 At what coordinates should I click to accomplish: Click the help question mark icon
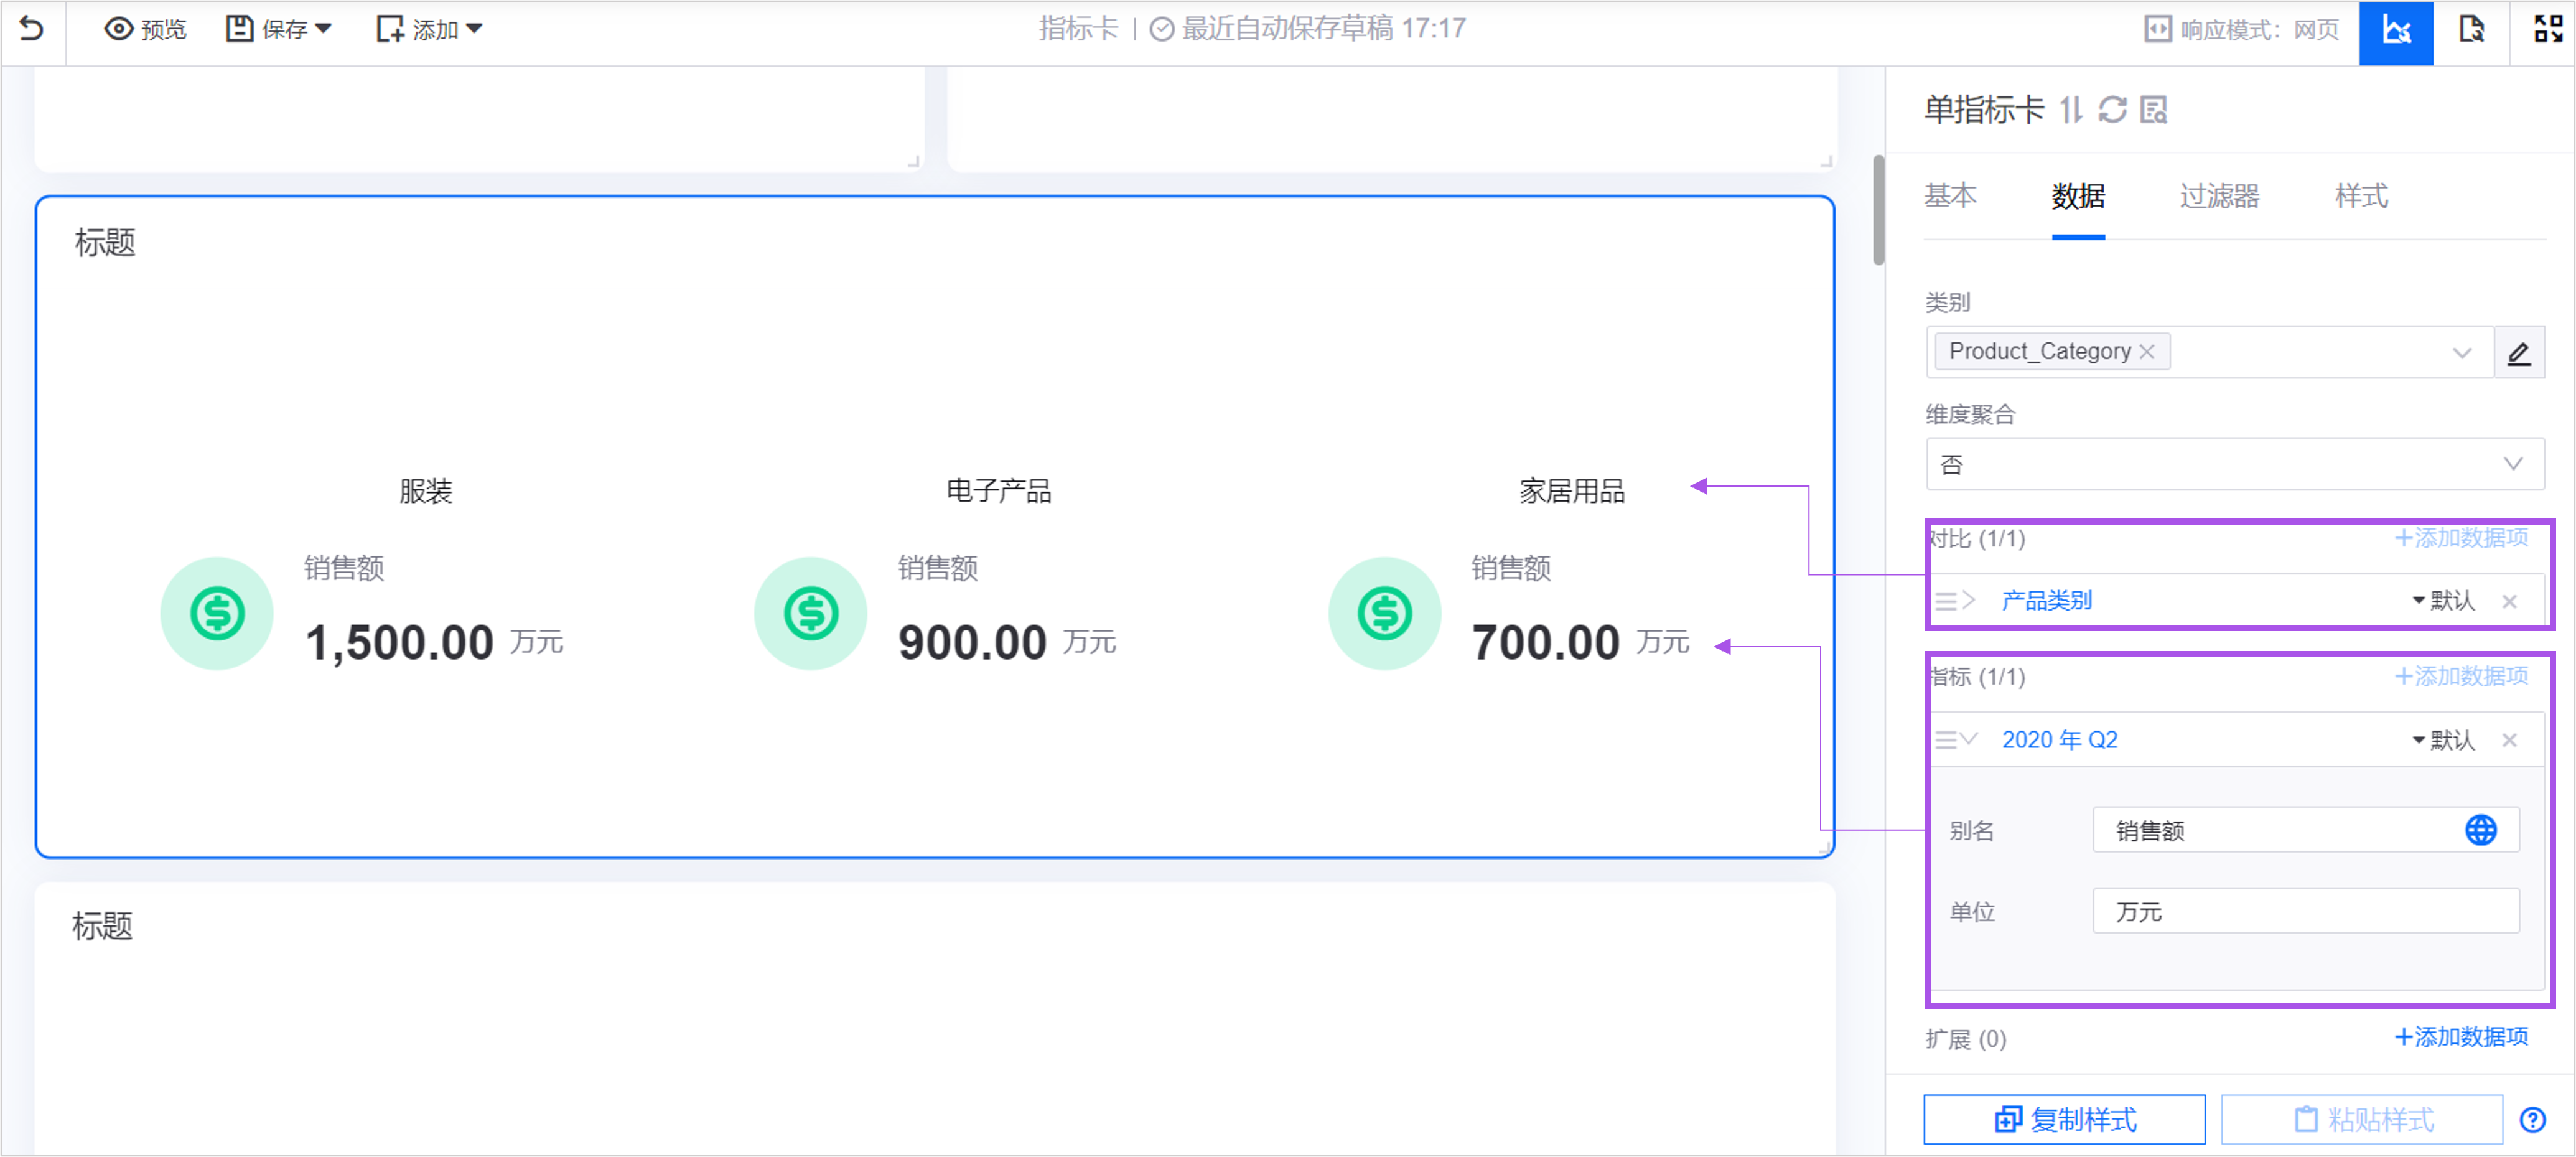pos(2532,1119)
